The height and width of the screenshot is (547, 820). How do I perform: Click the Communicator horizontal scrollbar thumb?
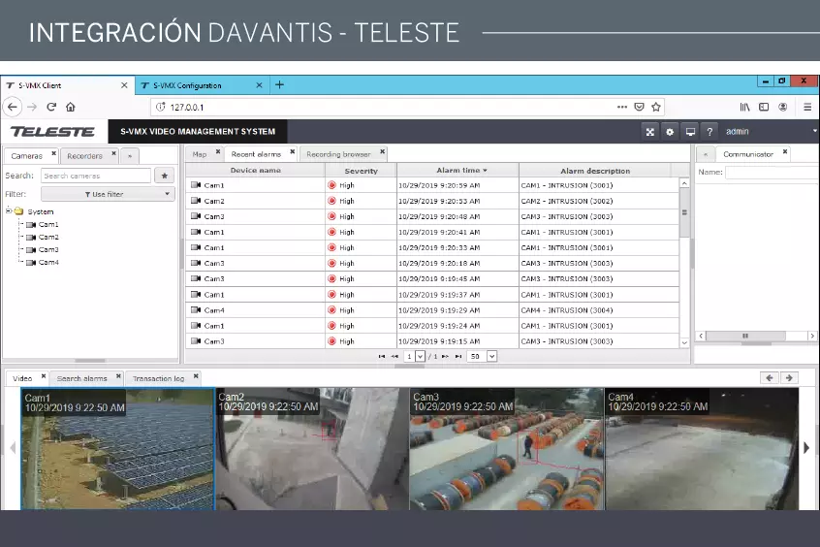pos(745,336)
